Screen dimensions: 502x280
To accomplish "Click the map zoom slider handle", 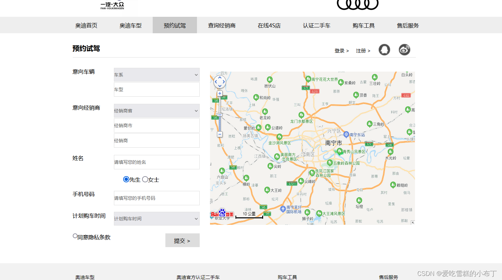I will pyautogui.click(x=220, y=115).
